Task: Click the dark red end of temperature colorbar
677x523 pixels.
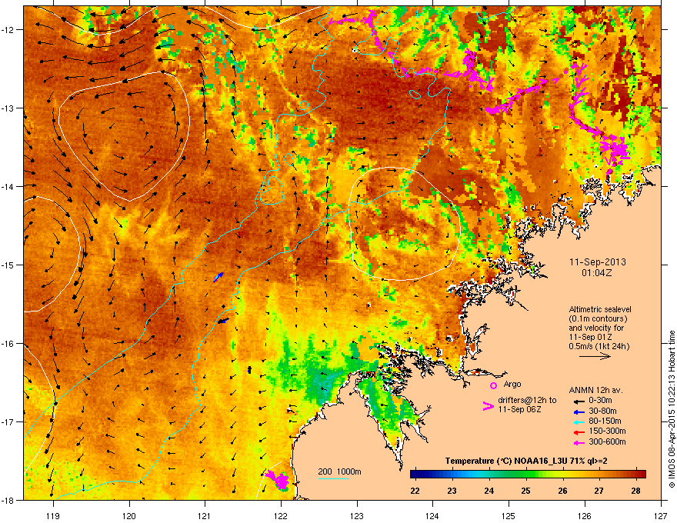Action: 640,474
